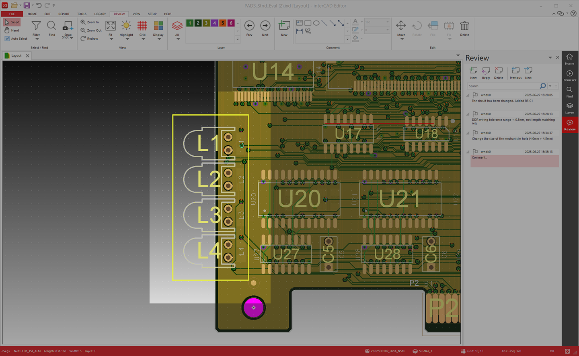This screenshot has width=579, height=356.
Task: Open the Grid dropdown
Action: click(143, 39)
